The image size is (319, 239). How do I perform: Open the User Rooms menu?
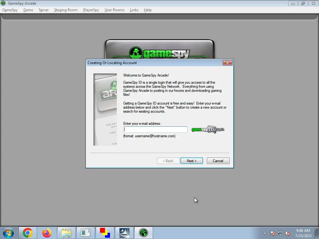point(114,10)
